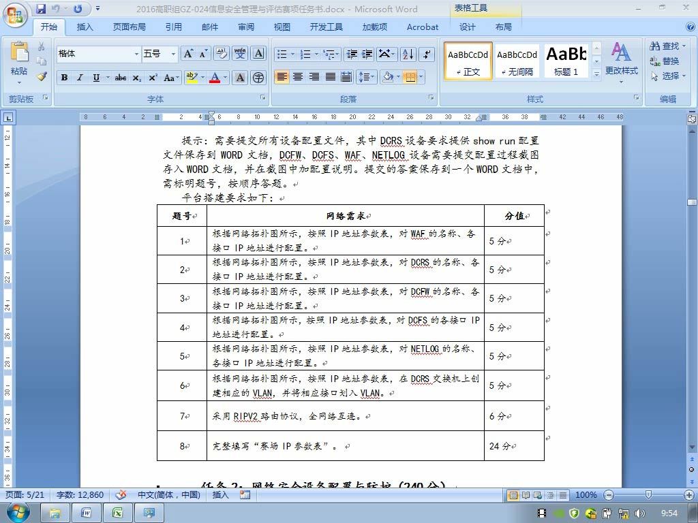Click the zoom out minus button
This screenshot has width=698, height=523.
609,494
